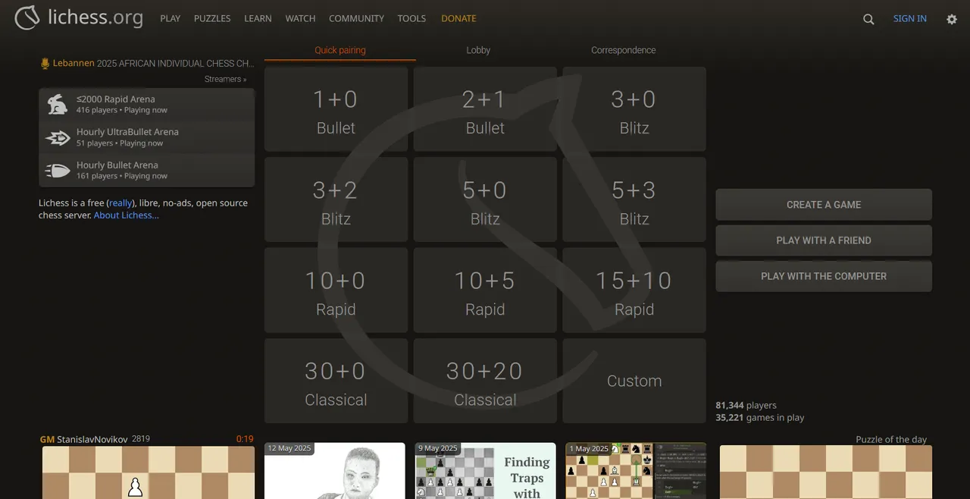Open the Puzzle of the day board
The height and width of the screenshot is (499, 970).
click(826, 472)
